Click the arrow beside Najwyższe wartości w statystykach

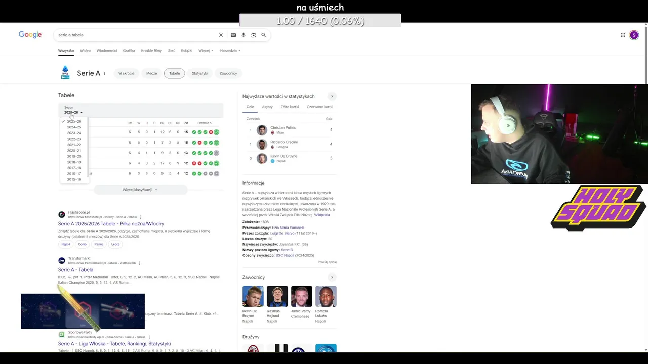click(x=332, y=96)
